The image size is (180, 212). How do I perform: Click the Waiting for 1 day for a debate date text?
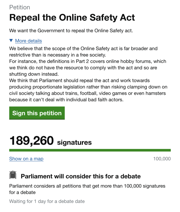point(47,201)
